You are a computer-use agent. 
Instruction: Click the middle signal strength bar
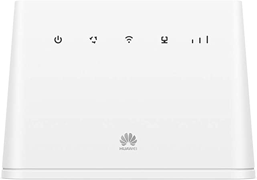[200, 40]
